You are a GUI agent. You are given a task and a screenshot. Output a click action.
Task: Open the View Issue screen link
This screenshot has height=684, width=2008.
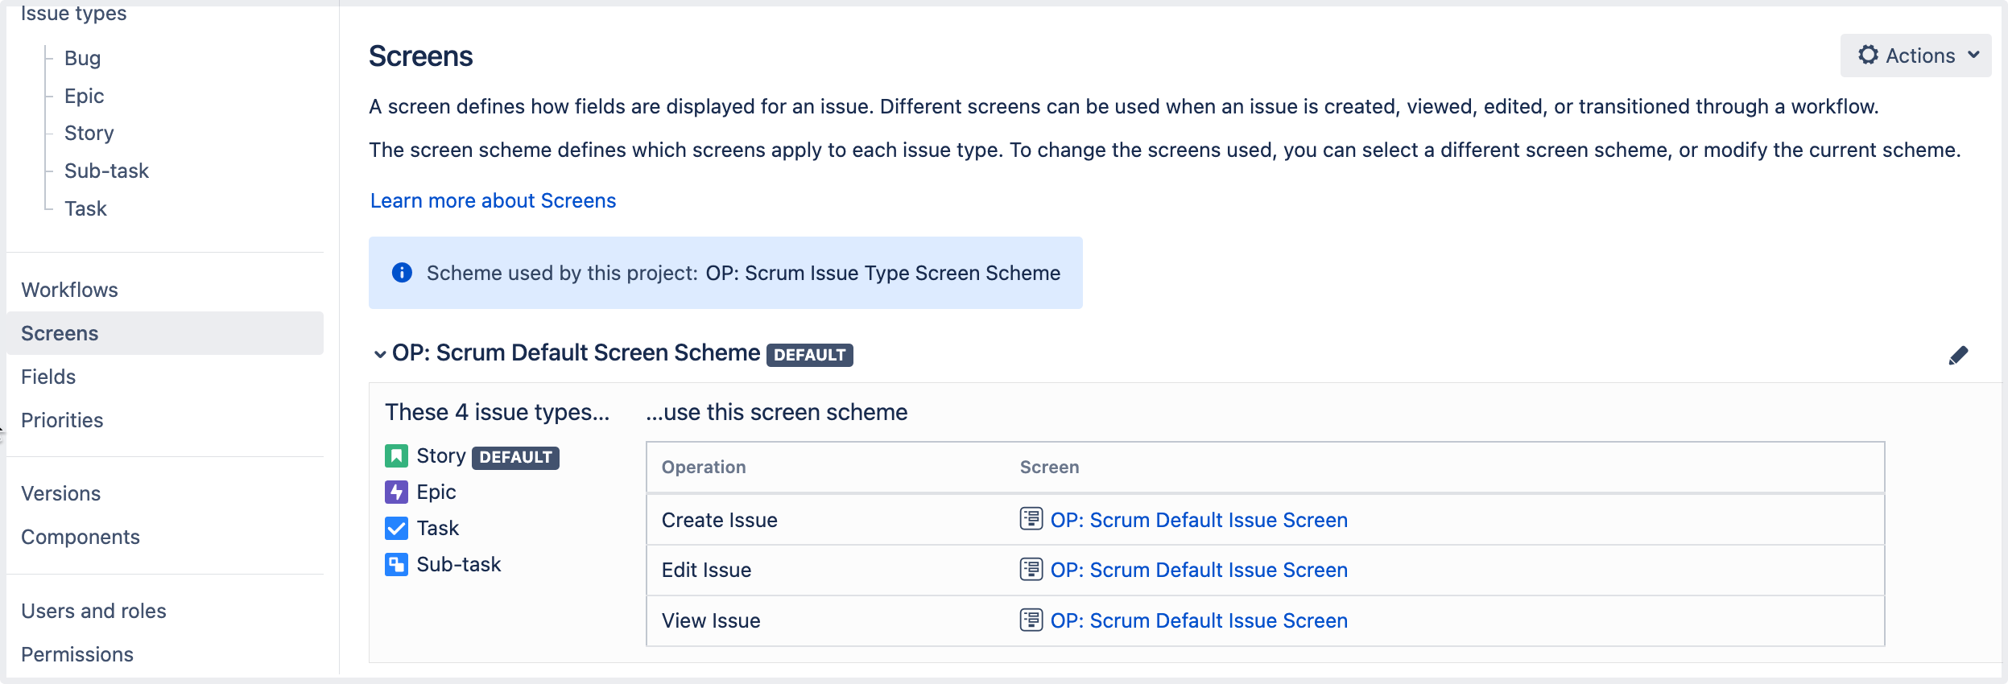click(x=1198, y=620)
